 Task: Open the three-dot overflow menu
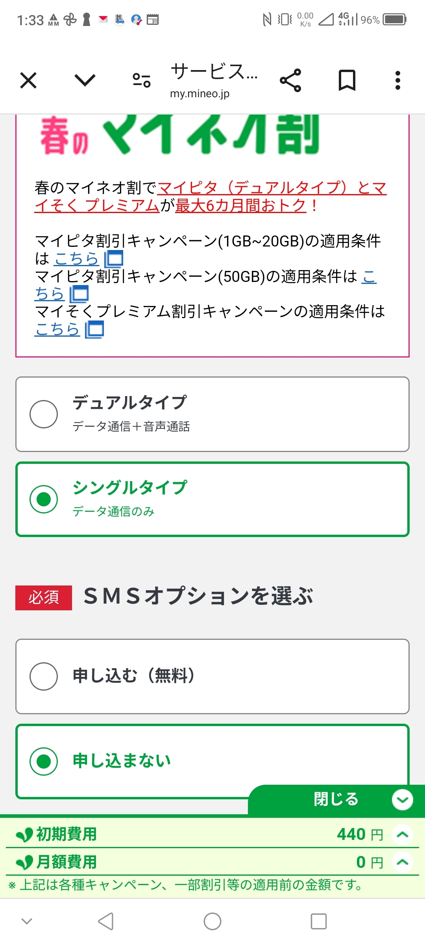click(x=397, y=81)
